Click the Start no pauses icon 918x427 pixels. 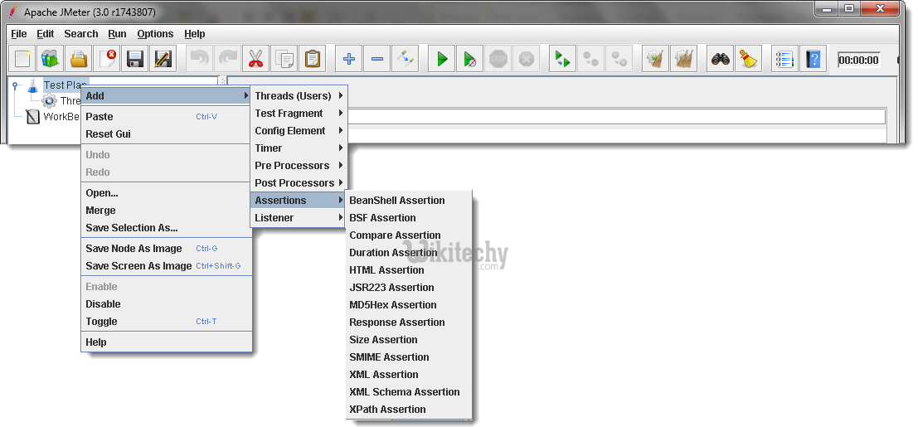click(470, 59)
